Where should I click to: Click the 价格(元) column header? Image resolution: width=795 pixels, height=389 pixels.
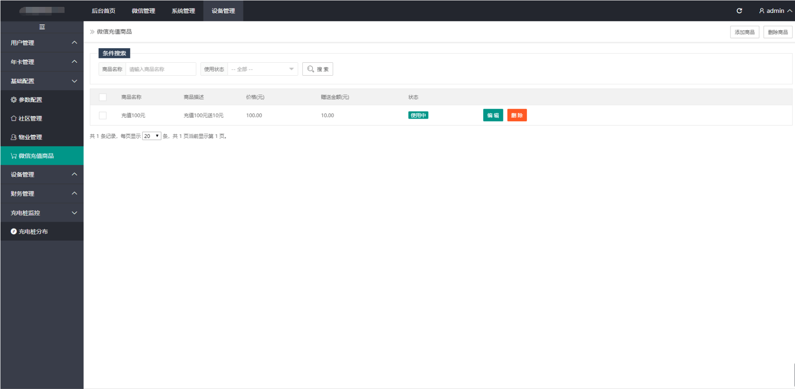(x=255, y=97)
